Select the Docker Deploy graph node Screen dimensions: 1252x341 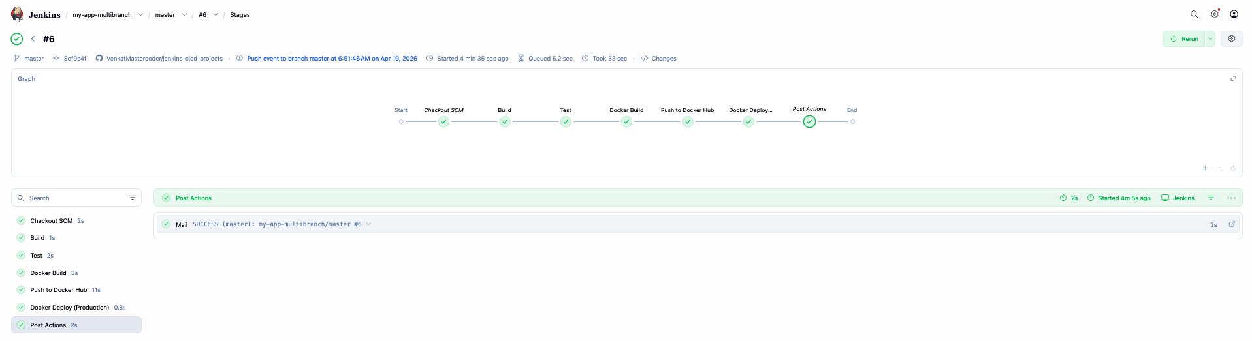(748, 122)
